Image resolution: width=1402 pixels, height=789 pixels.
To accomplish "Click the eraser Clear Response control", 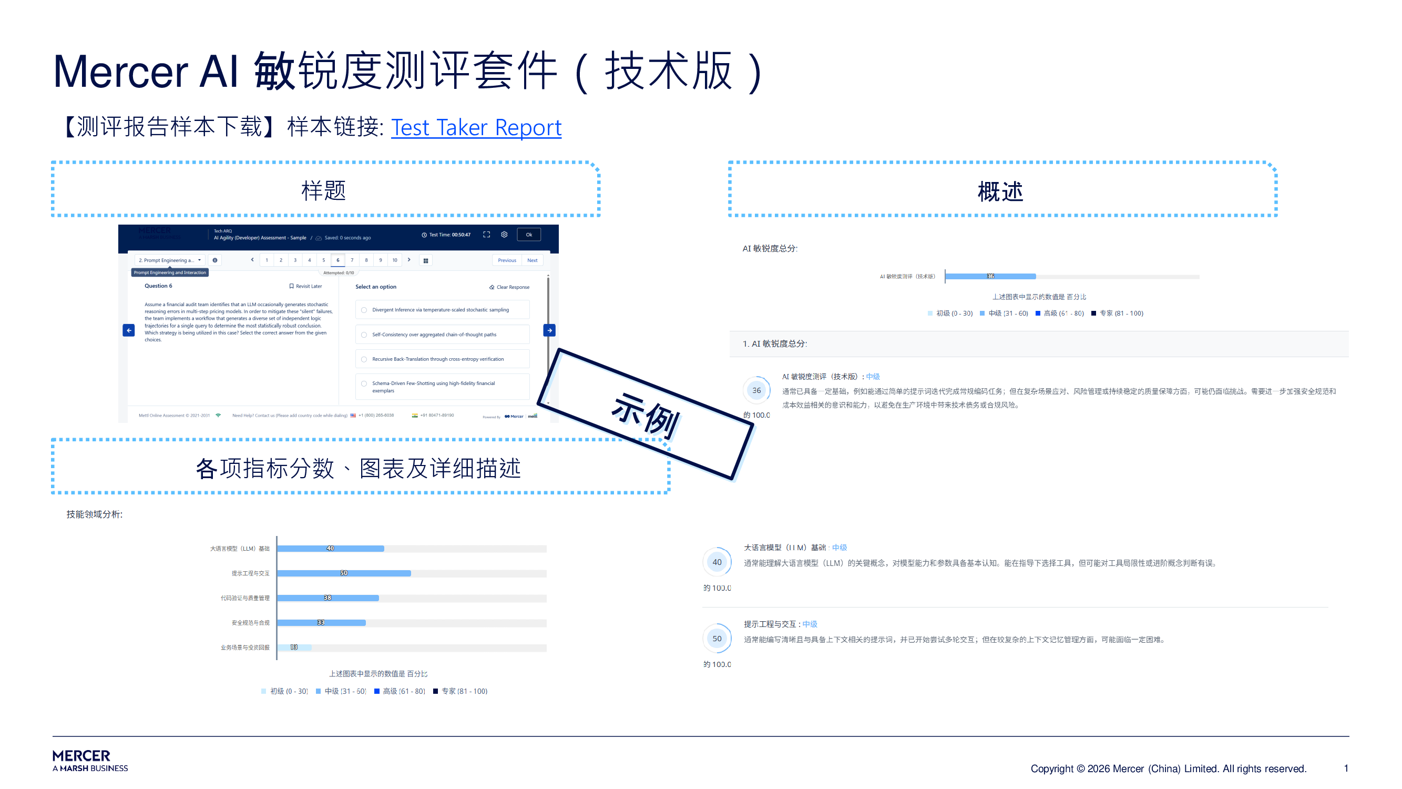I will [509, 287].
